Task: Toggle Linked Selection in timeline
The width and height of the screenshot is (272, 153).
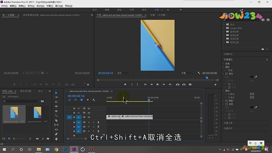Action: point(82,100)
